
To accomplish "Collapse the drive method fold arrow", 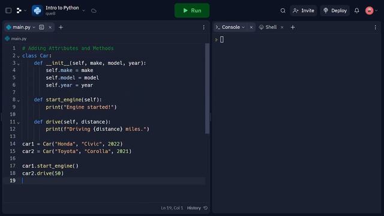I will tap(19, 122).
